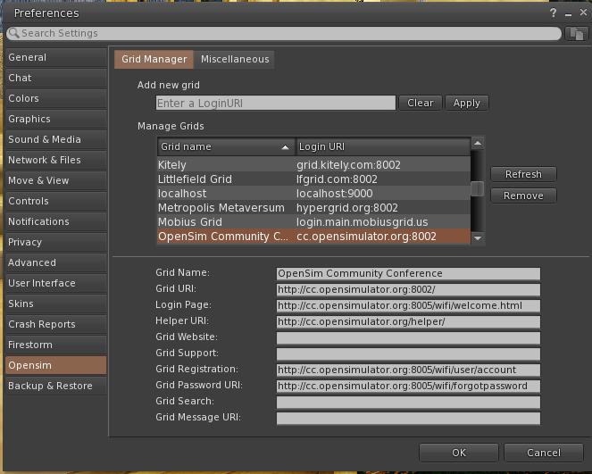Open the Skins preferences section
Screen dimensions: 592x474
pyautogui.click(x=56, y=304)
